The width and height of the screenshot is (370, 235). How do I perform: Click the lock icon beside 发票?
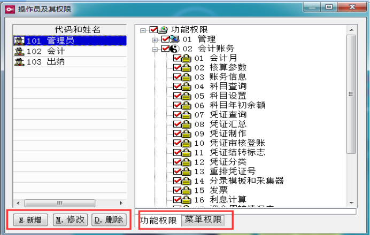[187, 190]
